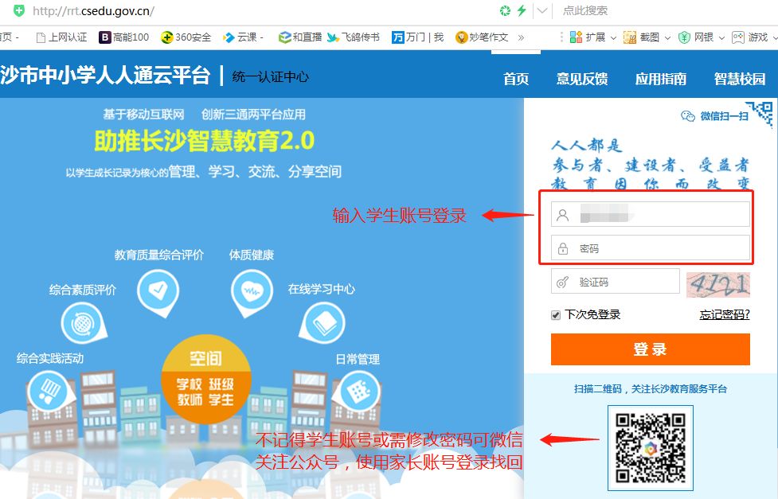Click the 助推长沙智慧教育2.0 banner heading
This screenshot has width=778, height=499.
[205, 141]
